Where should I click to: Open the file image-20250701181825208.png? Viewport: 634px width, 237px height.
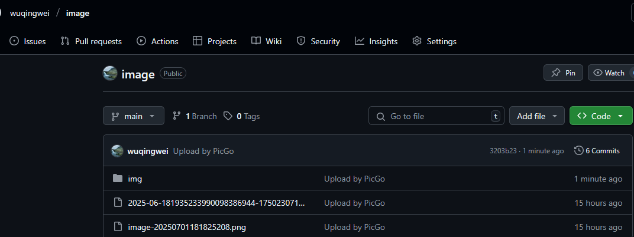[187, 227]
